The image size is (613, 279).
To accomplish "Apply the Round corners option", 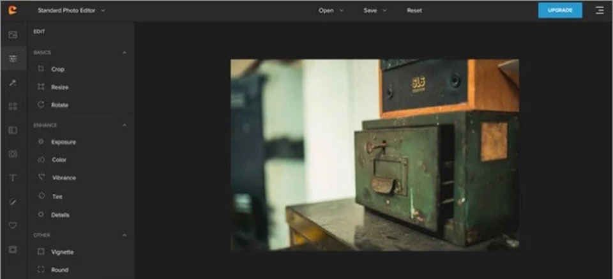I will pos(53,269).
